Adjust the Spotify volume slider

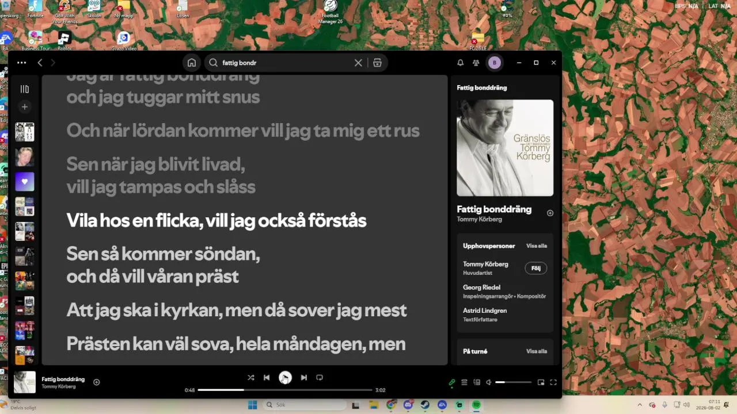tap(514, 382)
